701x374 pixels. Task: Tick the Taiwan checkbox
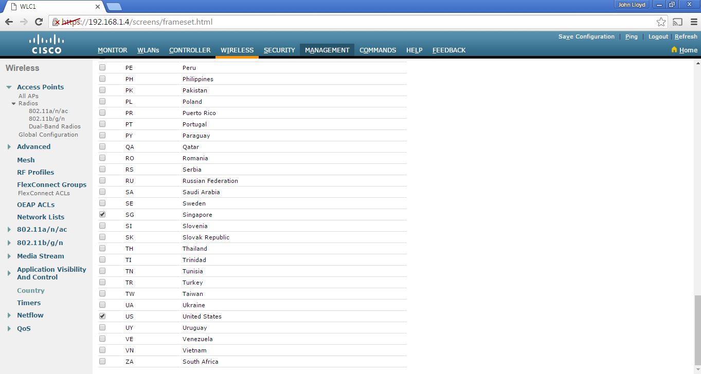102,293
